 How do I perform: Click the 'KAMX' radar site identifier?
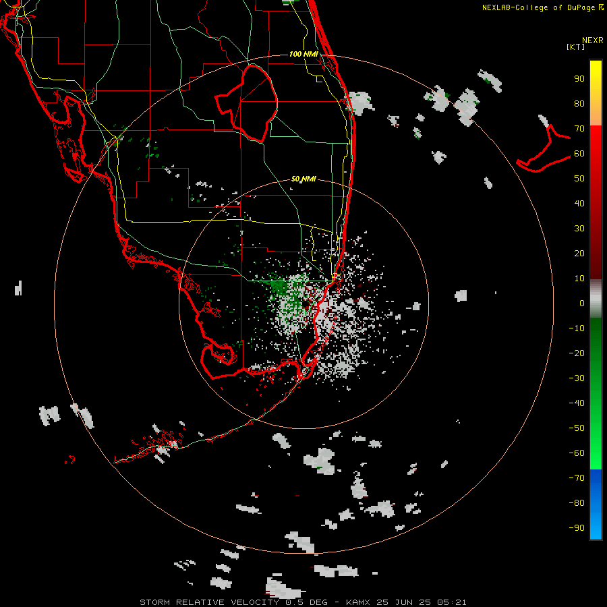[358, 602]
